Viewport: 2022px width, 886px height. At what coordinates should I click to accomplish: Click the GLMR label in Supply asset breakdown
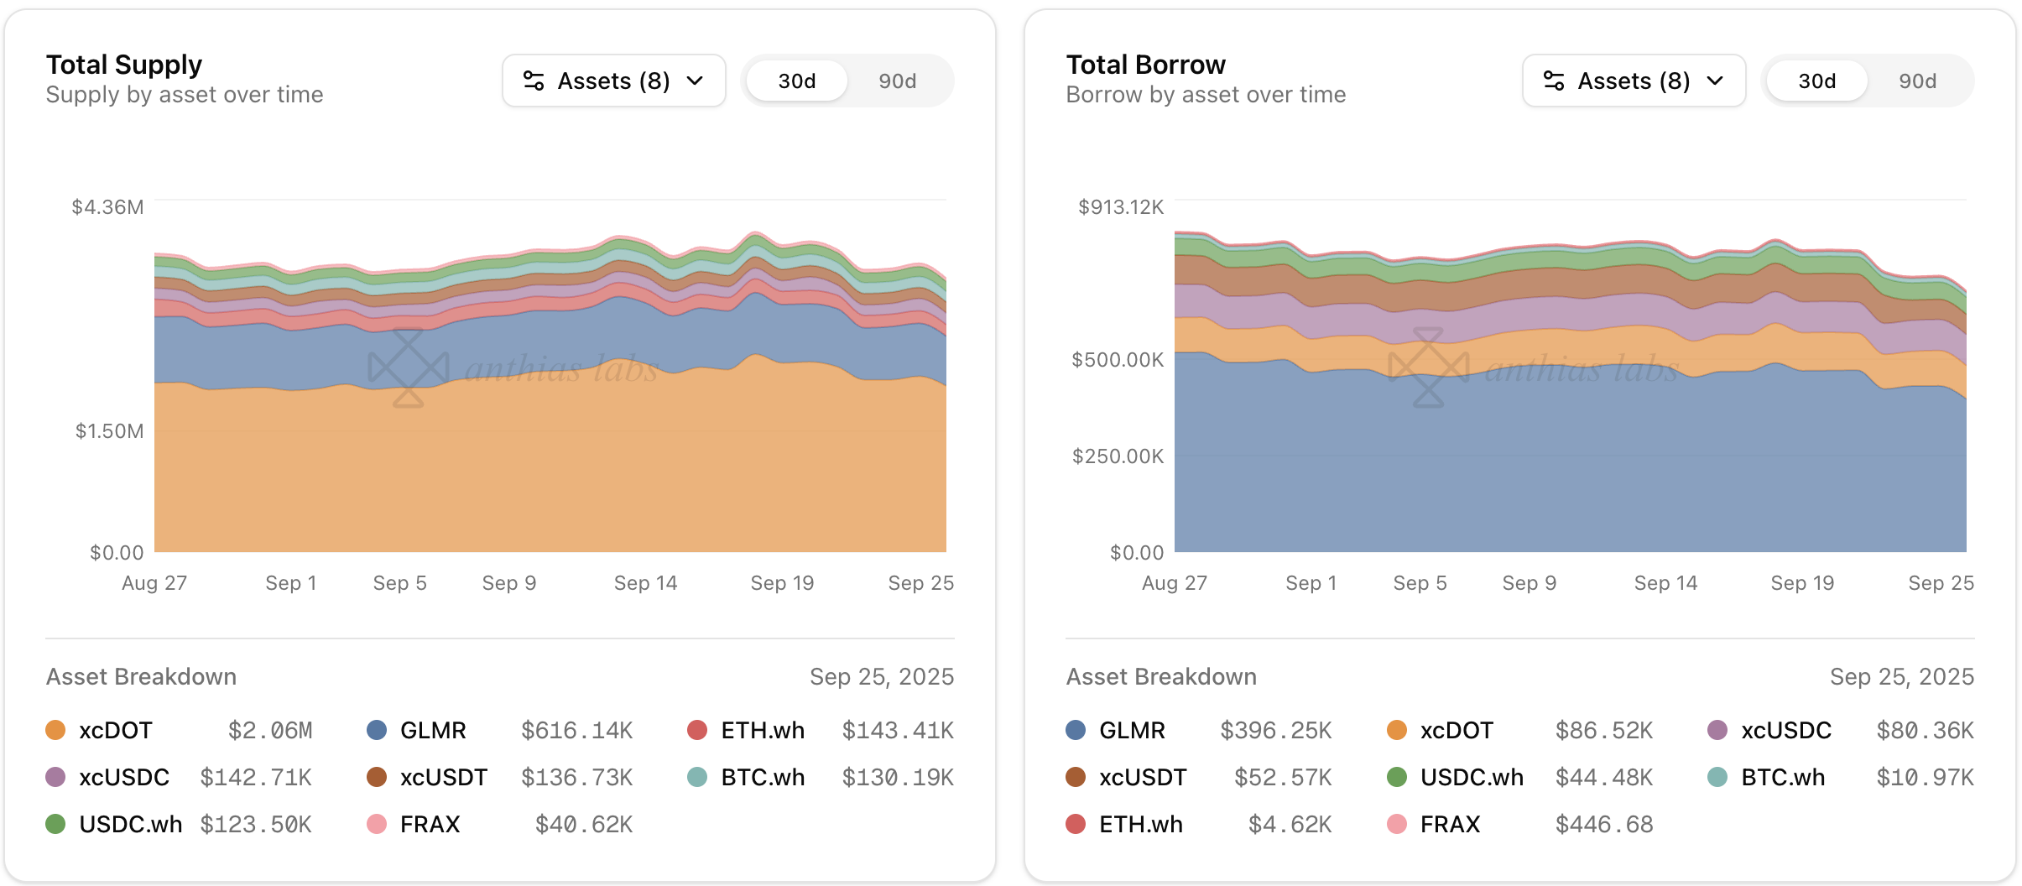[x=433, y=730]
